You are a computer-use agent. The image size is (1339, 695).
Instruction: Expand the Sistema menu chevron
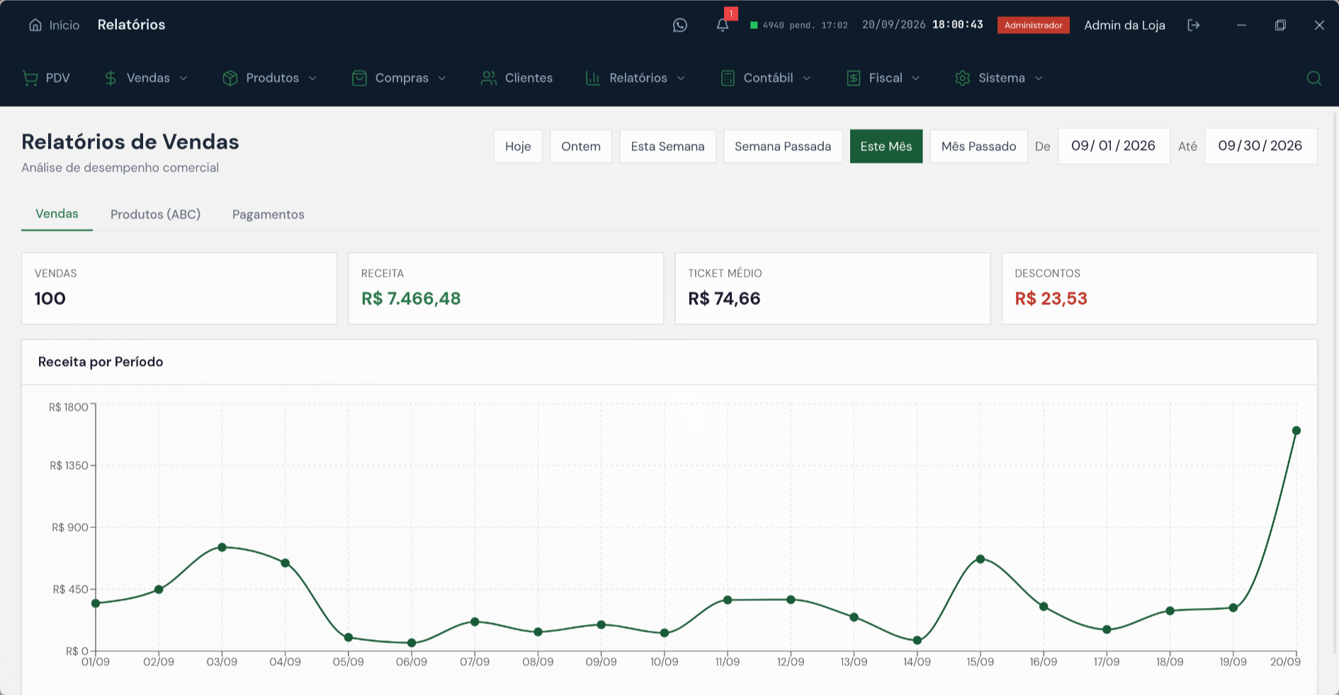(1039, 78)
